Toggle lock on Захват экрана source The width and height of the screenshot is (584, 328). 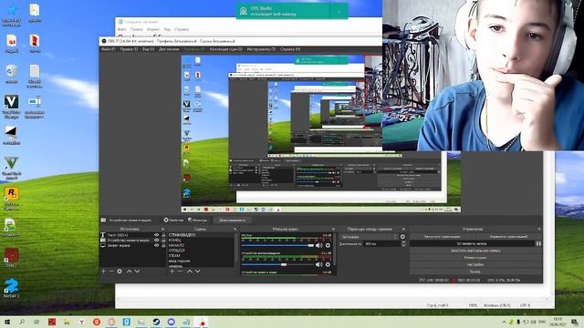(x=163, y=245)
